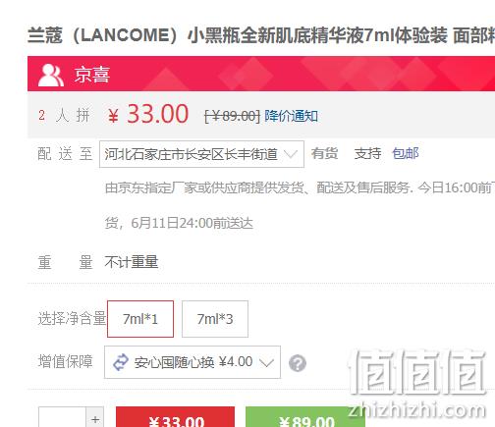Click the crossed-out ¥89.00 original price

[232, 116]
